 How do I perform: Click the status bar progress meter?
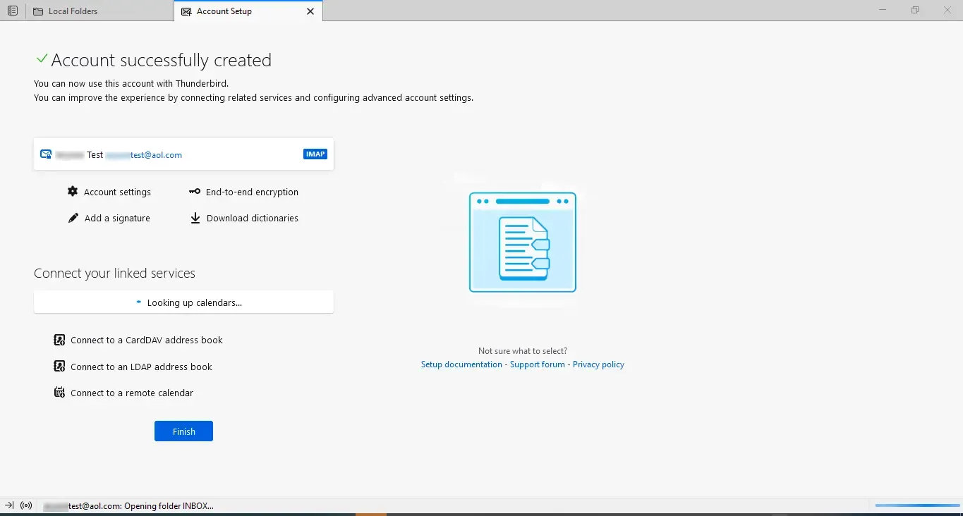[917, 505]
